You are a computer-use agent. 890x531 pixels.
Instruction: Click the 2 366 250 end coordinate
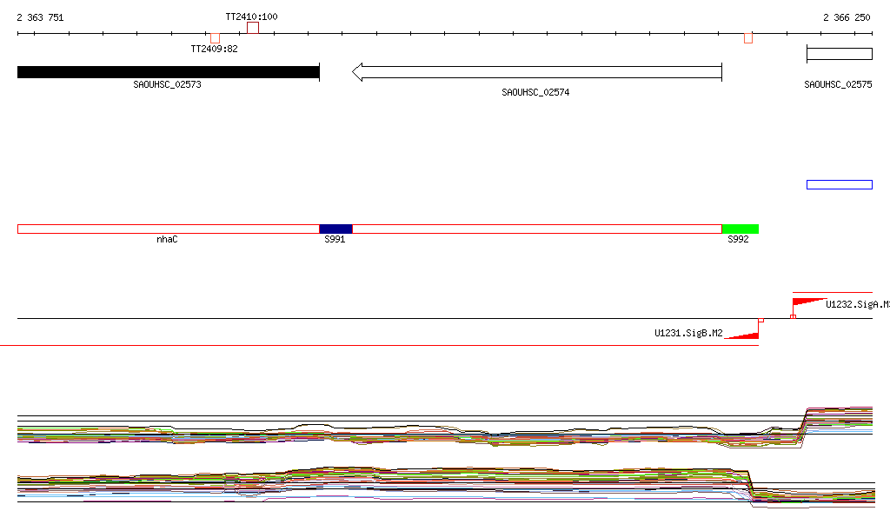tap(847, 17)
